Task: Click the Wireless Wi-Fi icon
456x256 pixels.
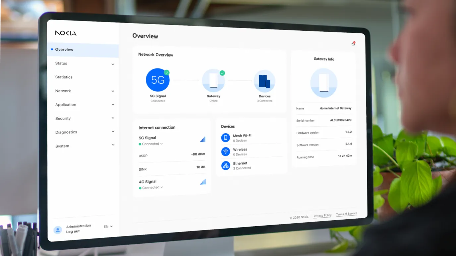Action: pos(226,151)
